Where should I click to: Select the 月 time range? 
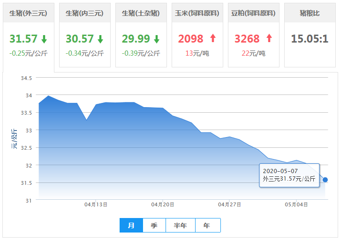point(131,225)
